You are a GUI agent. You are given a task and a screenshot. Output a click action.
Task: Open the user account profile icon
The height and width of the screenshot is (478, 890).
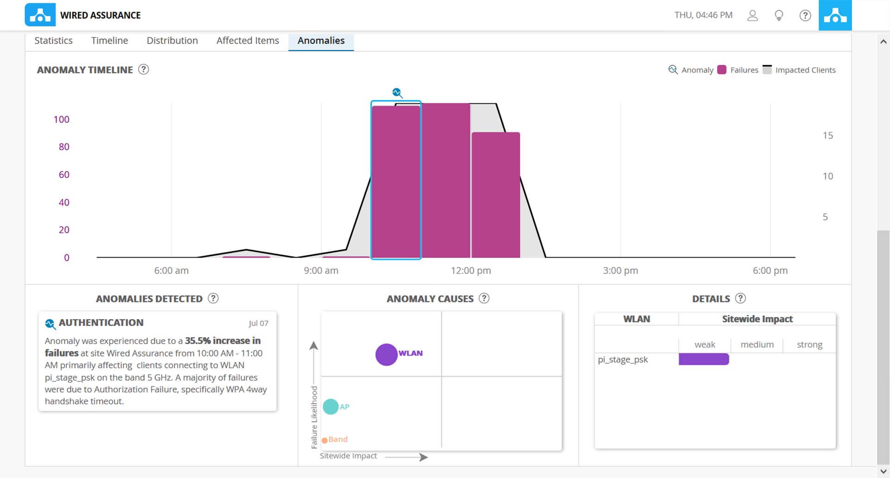(x=752, y=15)
